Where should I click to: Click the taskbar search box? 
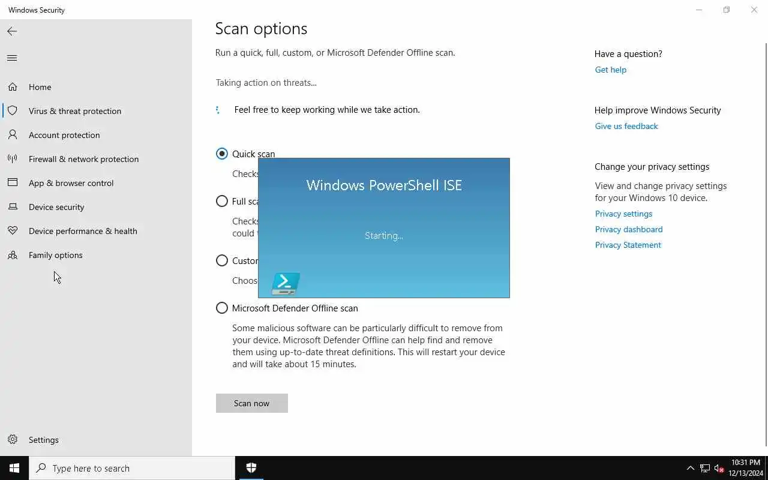[x=132, y=468]
